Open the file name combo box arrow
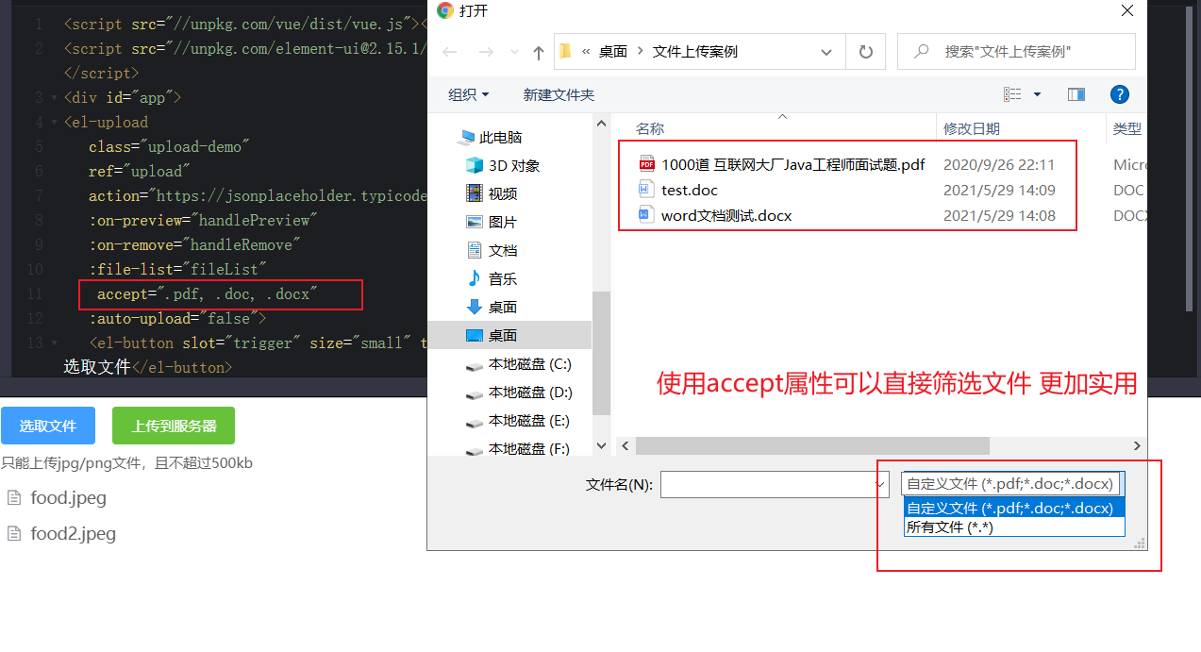Screen dimensions: 1201x652 pos(881,485)
